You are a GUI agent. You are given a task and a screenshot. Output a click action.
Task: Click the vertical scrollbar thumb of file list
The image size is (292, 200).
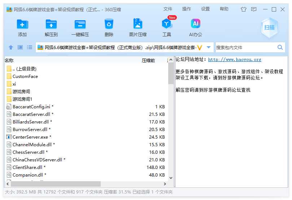tap(171, 73)
